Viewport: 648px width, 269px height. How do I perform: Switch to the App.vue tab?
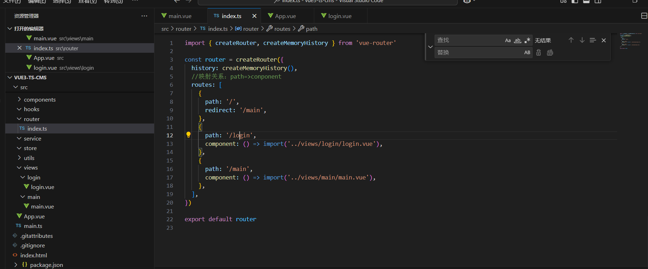click(285, 16)
